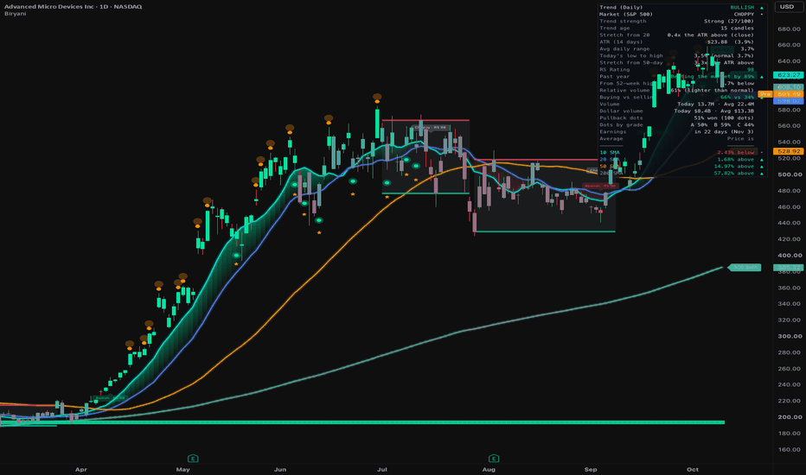Click the 10 SMA row in stats table
This screenshot has height=475, width=806.
pyautogui.click(x=681, y=153)
